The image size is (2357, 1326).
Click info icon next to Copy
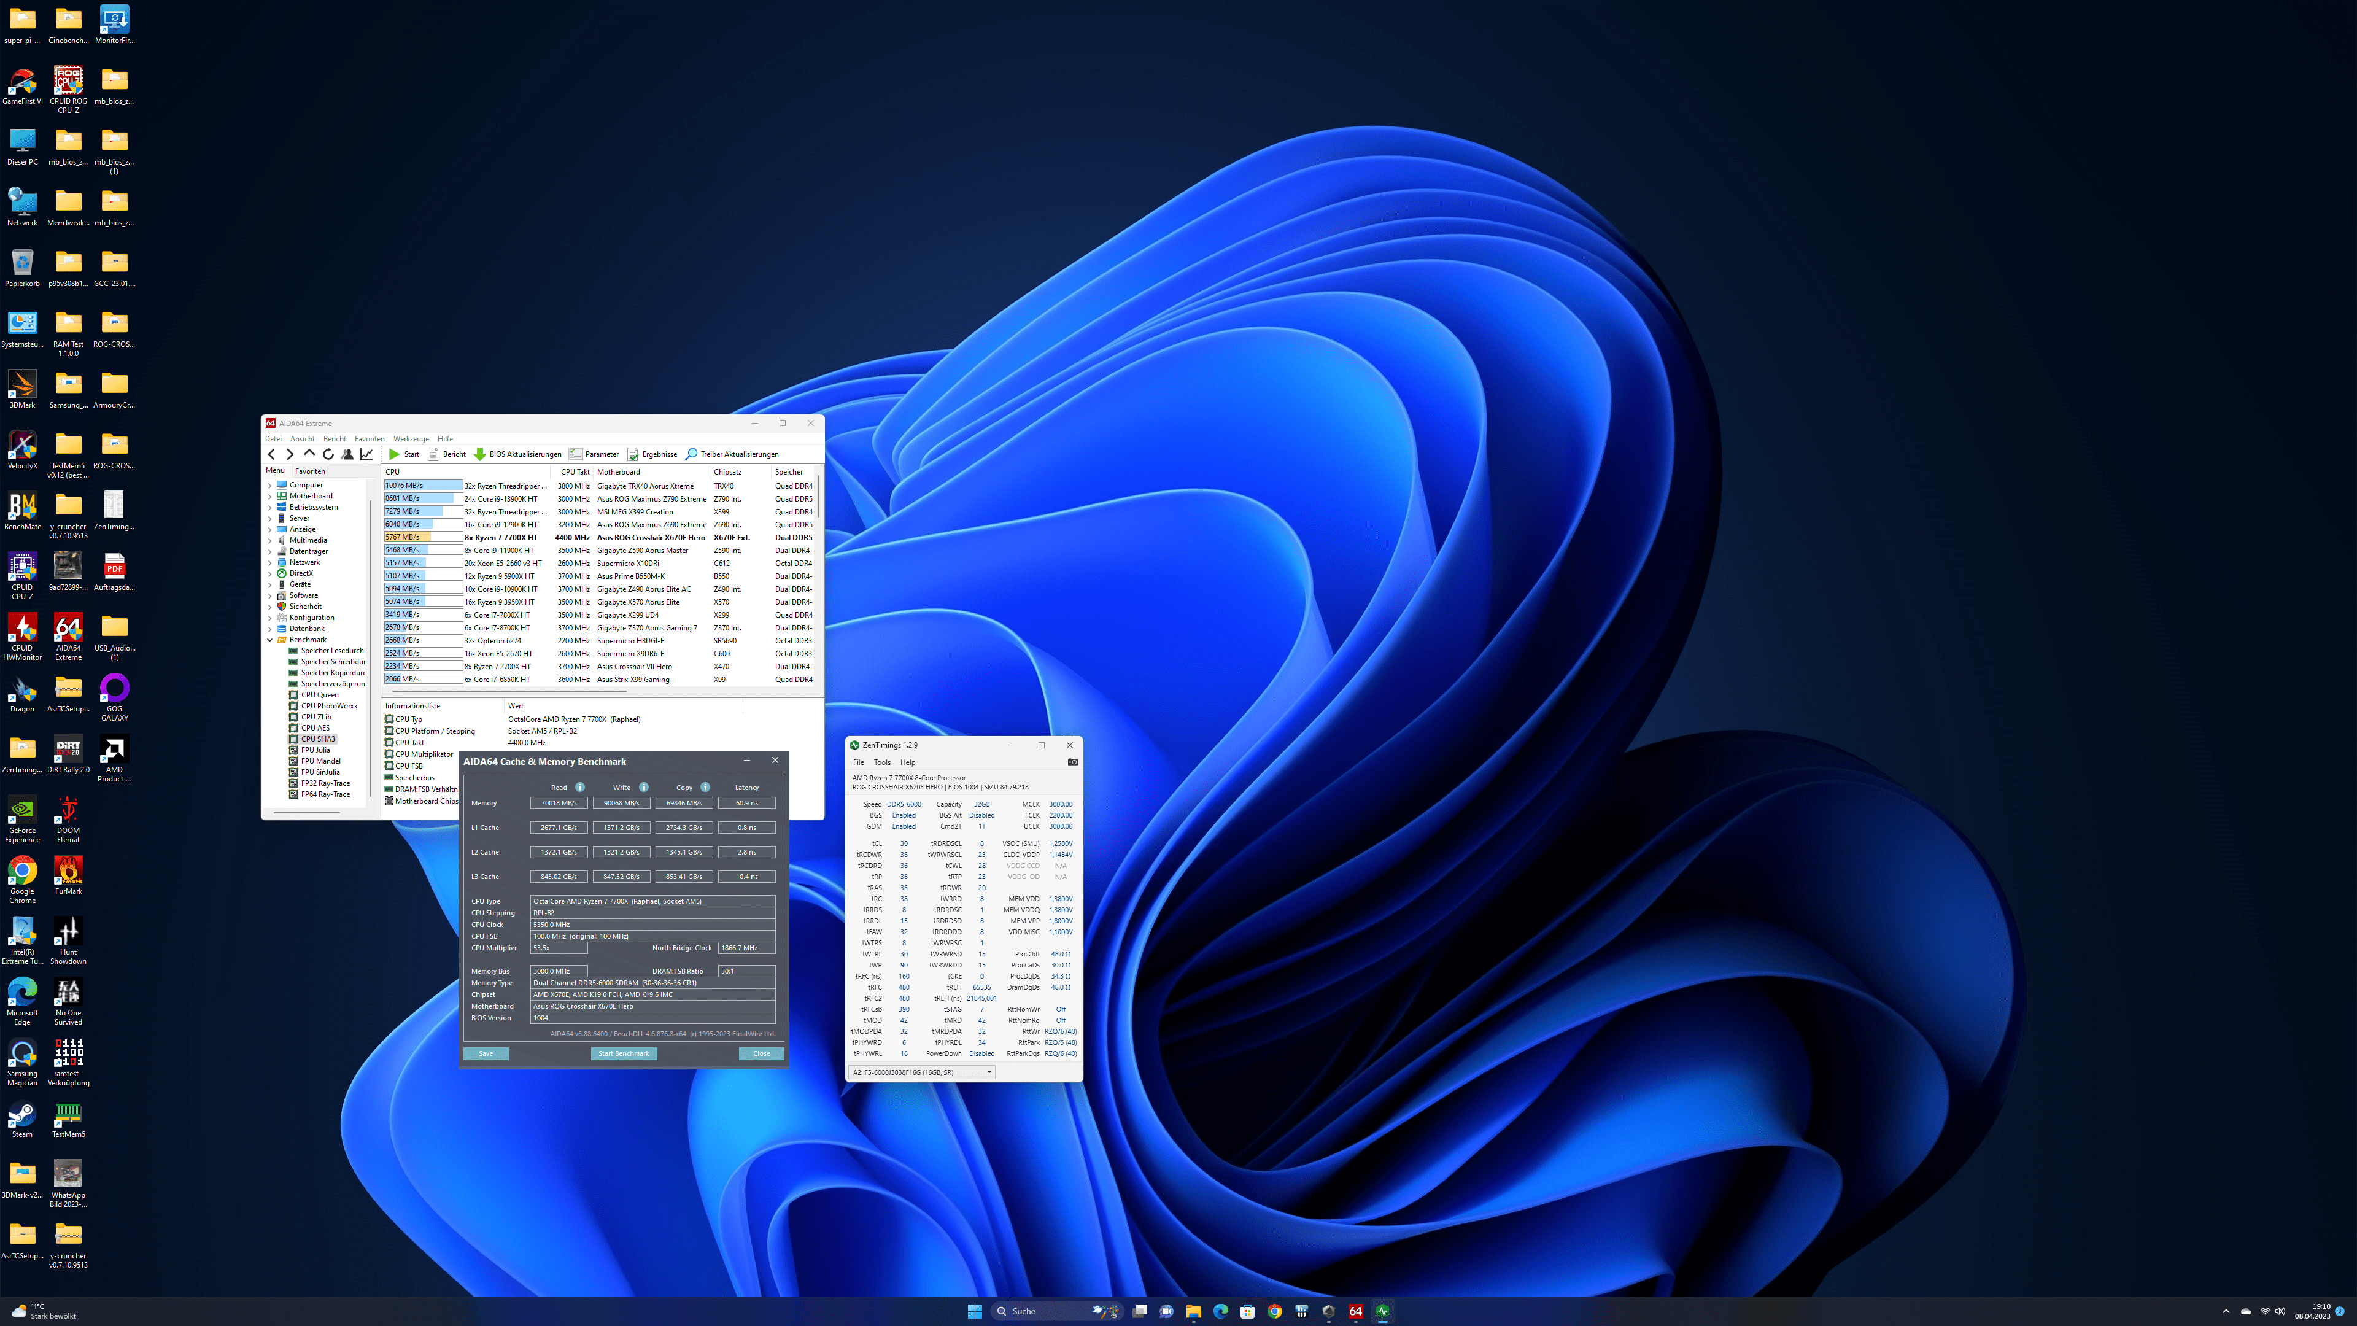tap(705, 787)
